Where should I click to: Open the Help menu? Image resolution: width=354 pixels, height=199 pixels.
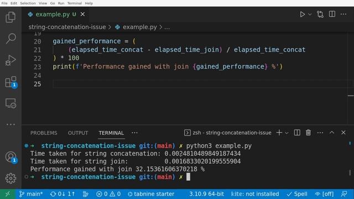point(88,3)
